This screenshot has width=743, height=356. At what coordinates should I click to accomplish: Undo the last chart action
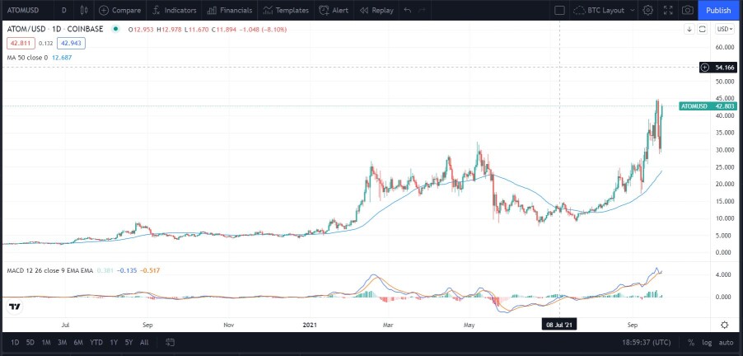click(408, 10)
